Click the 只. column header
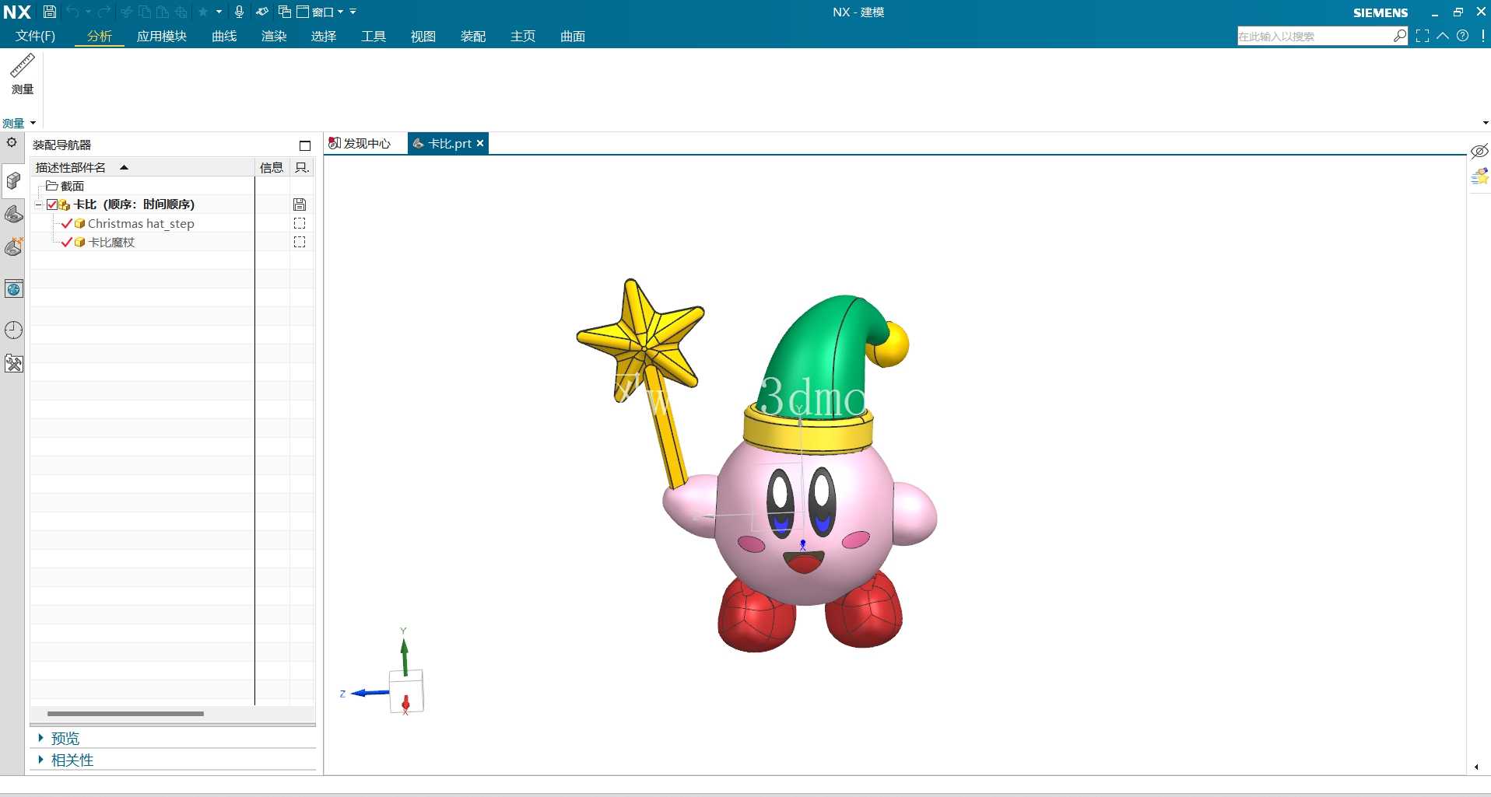Screen dimensions: 1491x797 302,167
